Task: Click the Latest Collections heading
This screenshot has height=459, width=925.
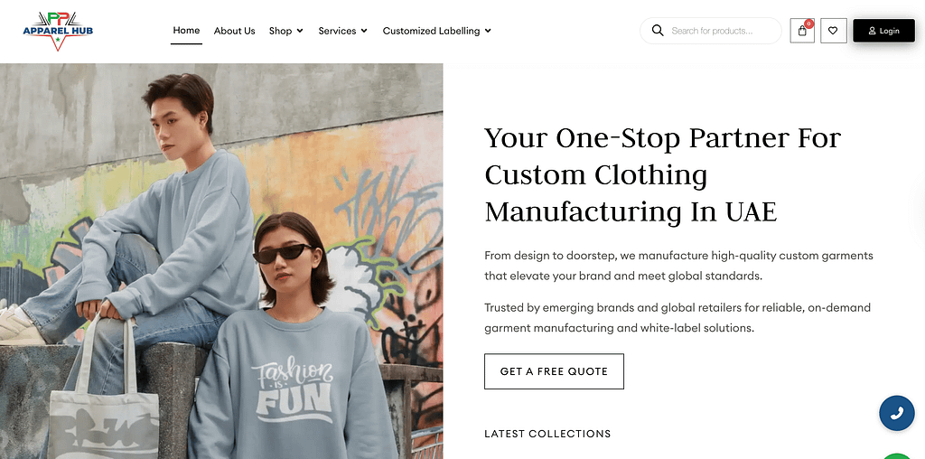Action: pos(547,434)
